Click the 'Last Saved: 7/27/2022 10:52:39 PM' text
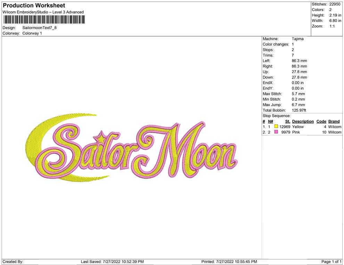Screen dimensions: 344x265 [112, 262]
